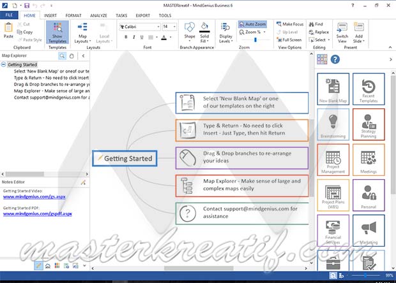This screenshot has height=283, width=396.
Task: Click the Paste clipboard icon
Action: (x=8, y=27)
